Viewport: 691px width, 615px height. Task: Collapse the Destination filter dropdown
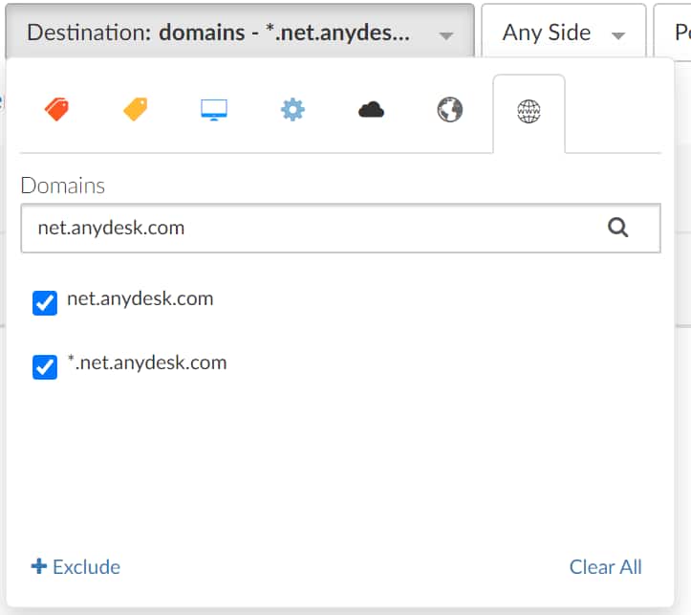[239, 33]
